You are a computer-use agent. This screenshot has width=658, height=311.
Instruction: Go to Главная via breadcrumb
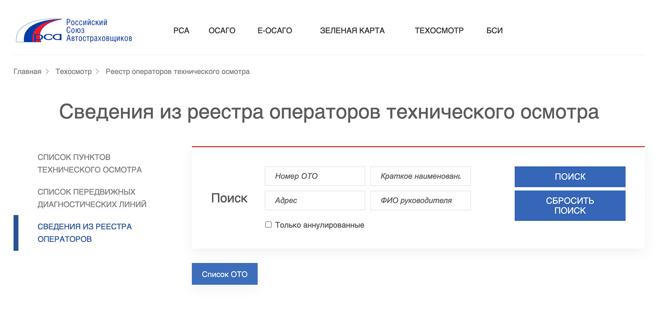pos(27,71)
